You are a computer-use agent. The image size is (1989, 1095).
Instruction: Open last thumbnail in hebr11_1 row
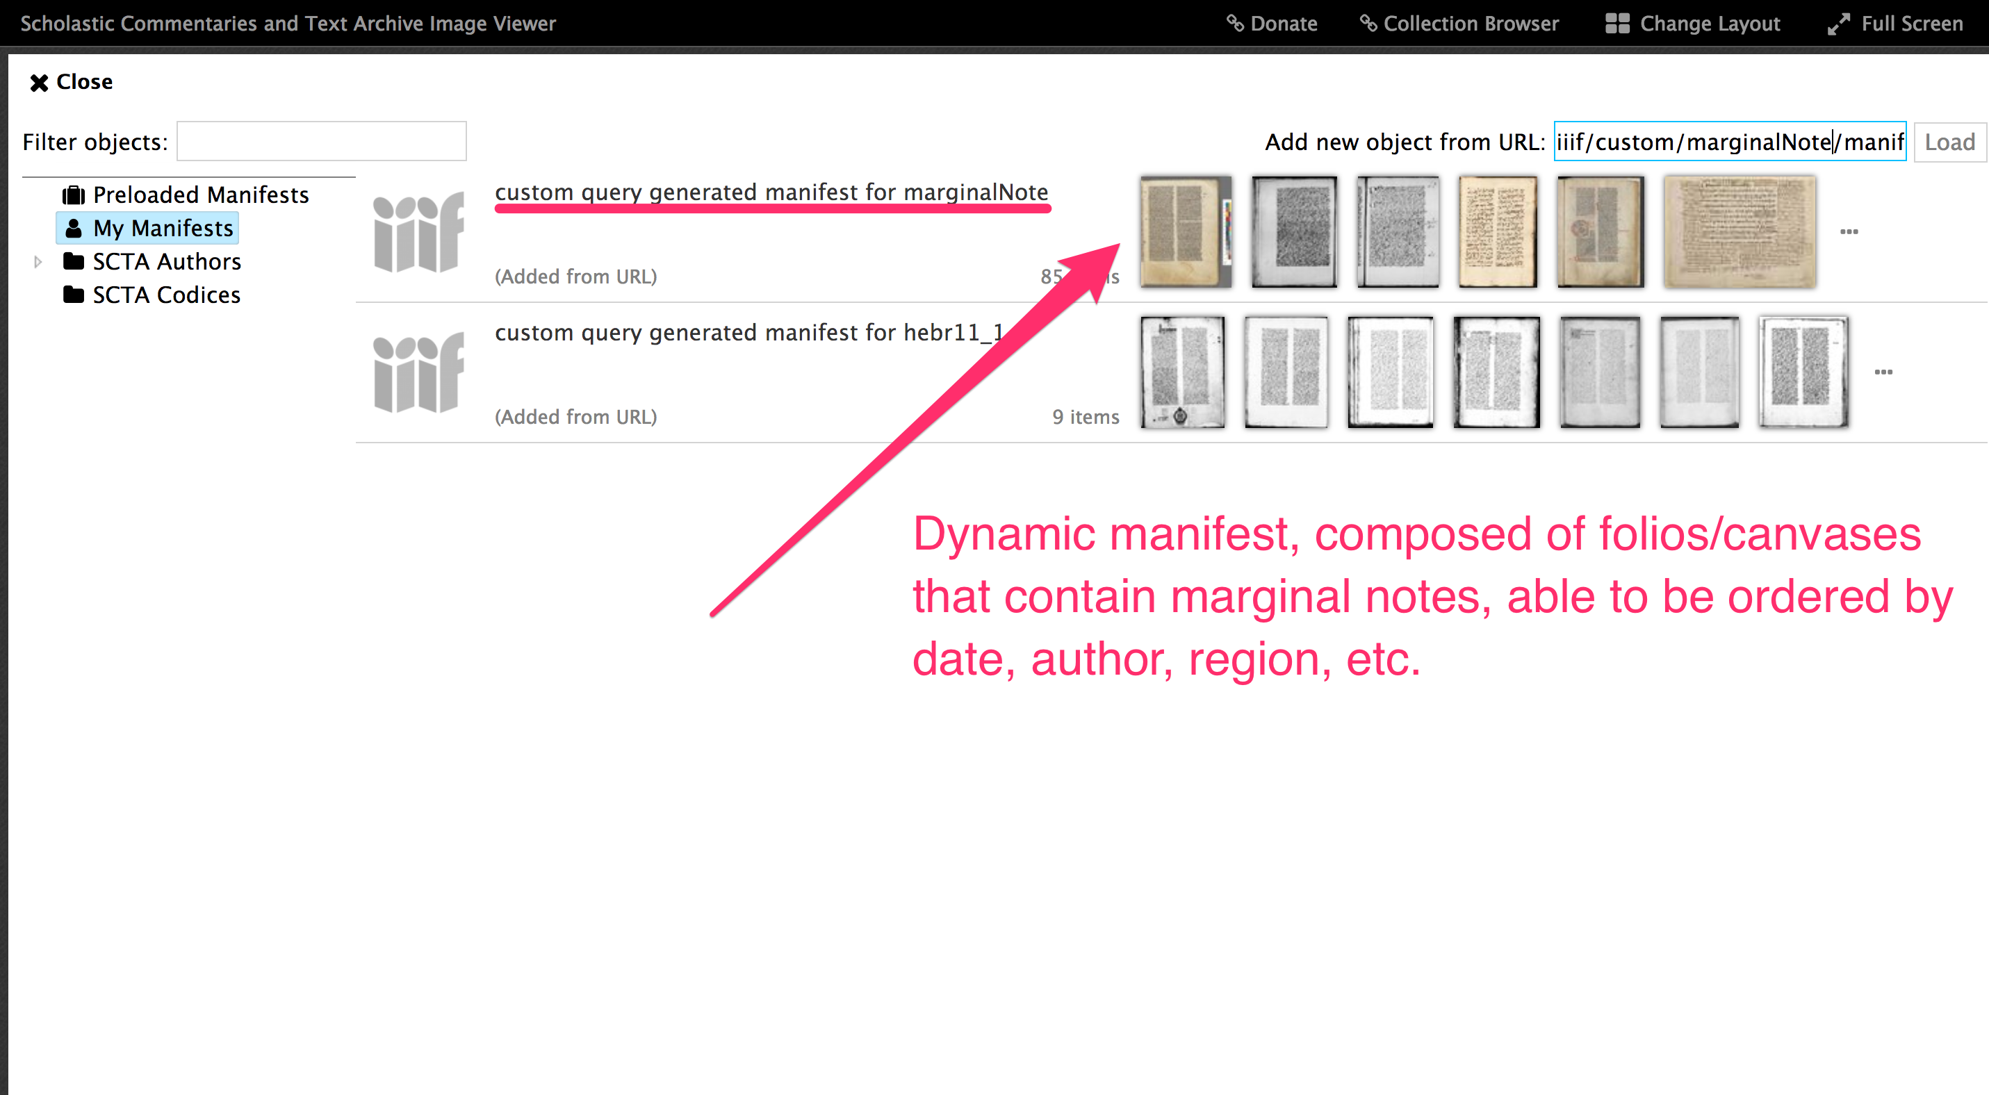1803,372
